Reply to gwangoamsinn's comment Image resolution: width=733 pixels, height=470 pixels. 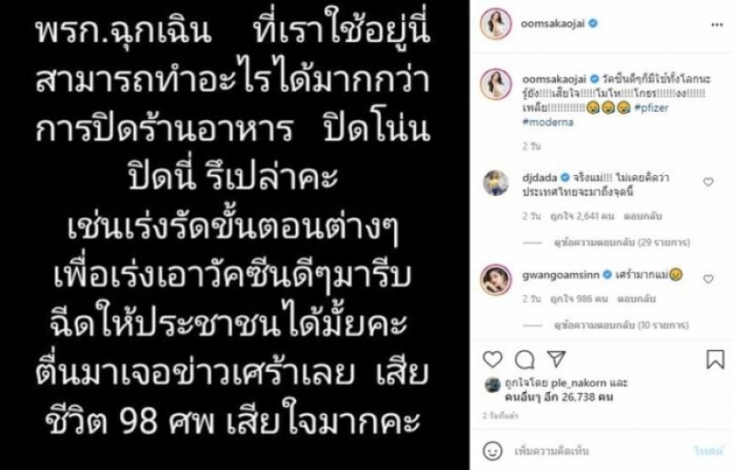(636, 299)
